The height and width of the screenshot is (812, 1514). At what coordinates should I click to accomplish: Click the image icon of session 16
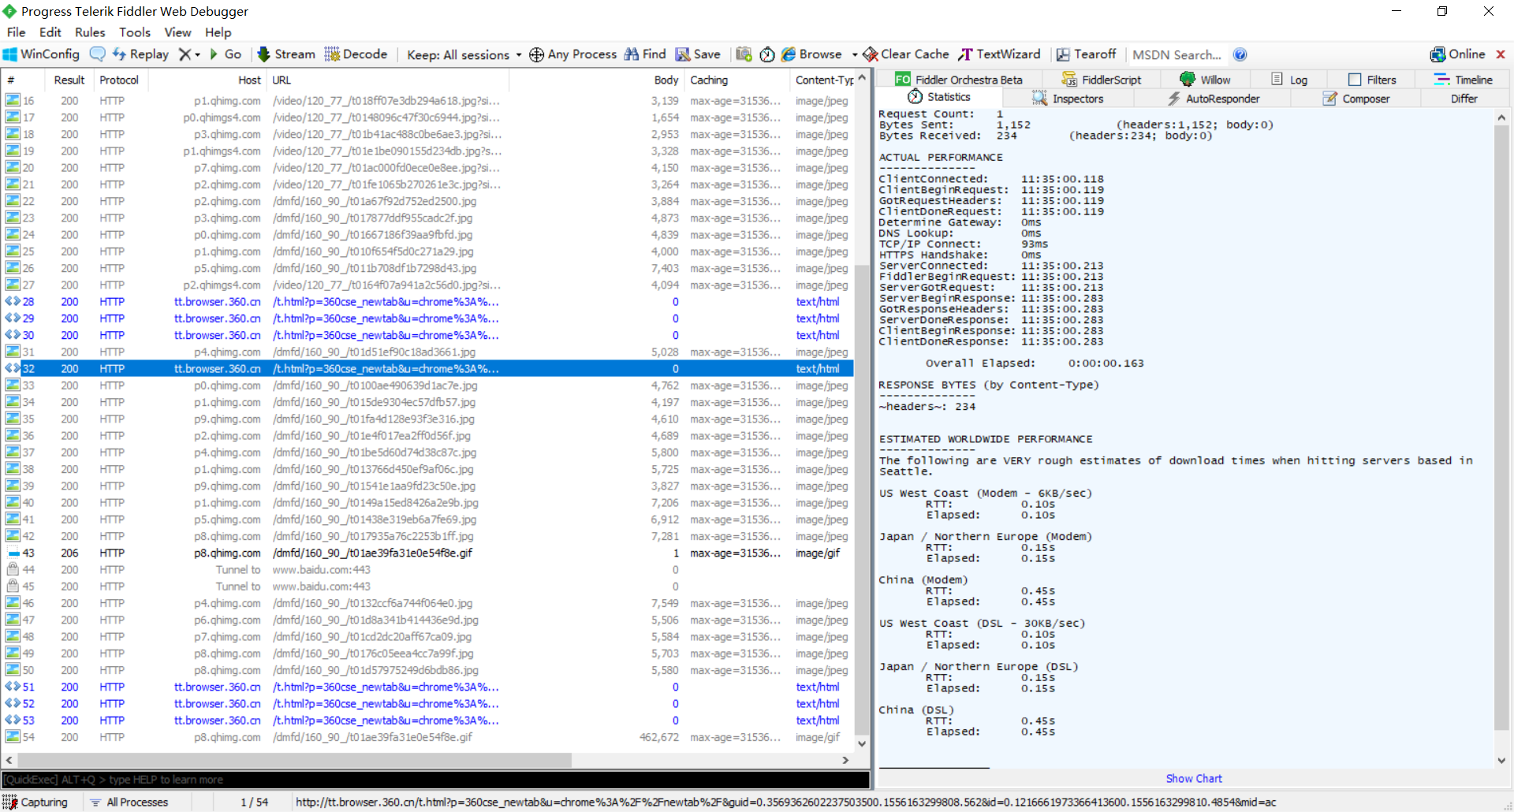[13, 100]
